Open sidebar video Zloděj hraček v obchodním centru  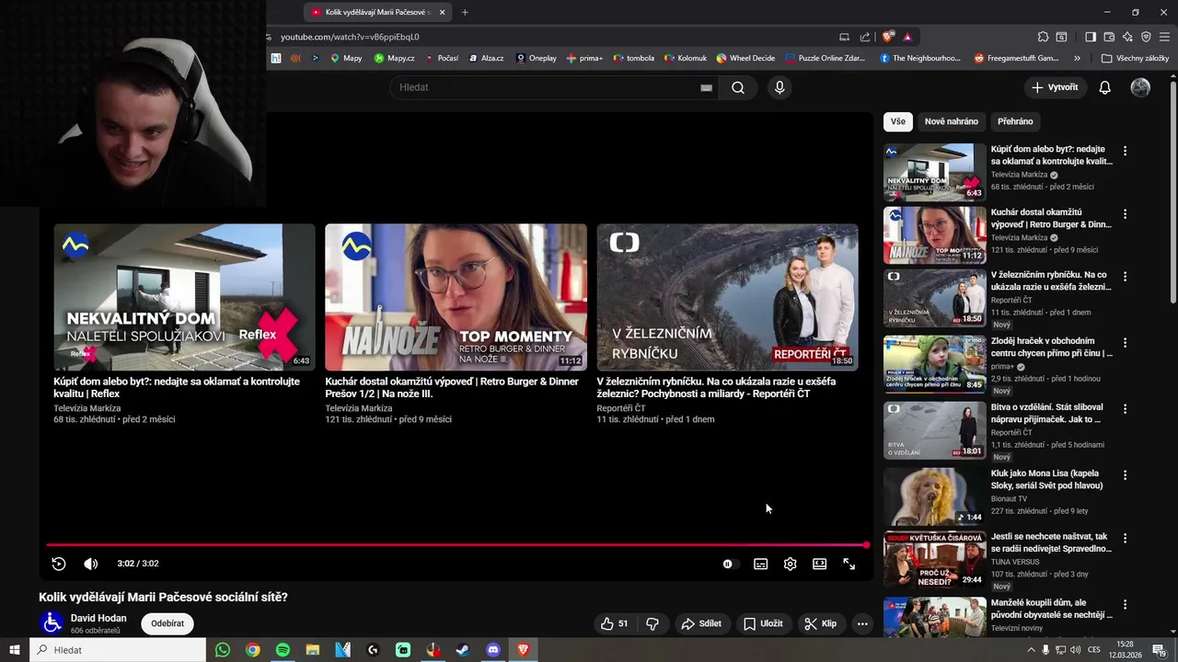coord(1052,347)
